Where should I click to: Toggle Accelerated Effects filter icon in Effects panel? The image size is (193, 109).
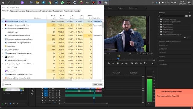[186, 16]
